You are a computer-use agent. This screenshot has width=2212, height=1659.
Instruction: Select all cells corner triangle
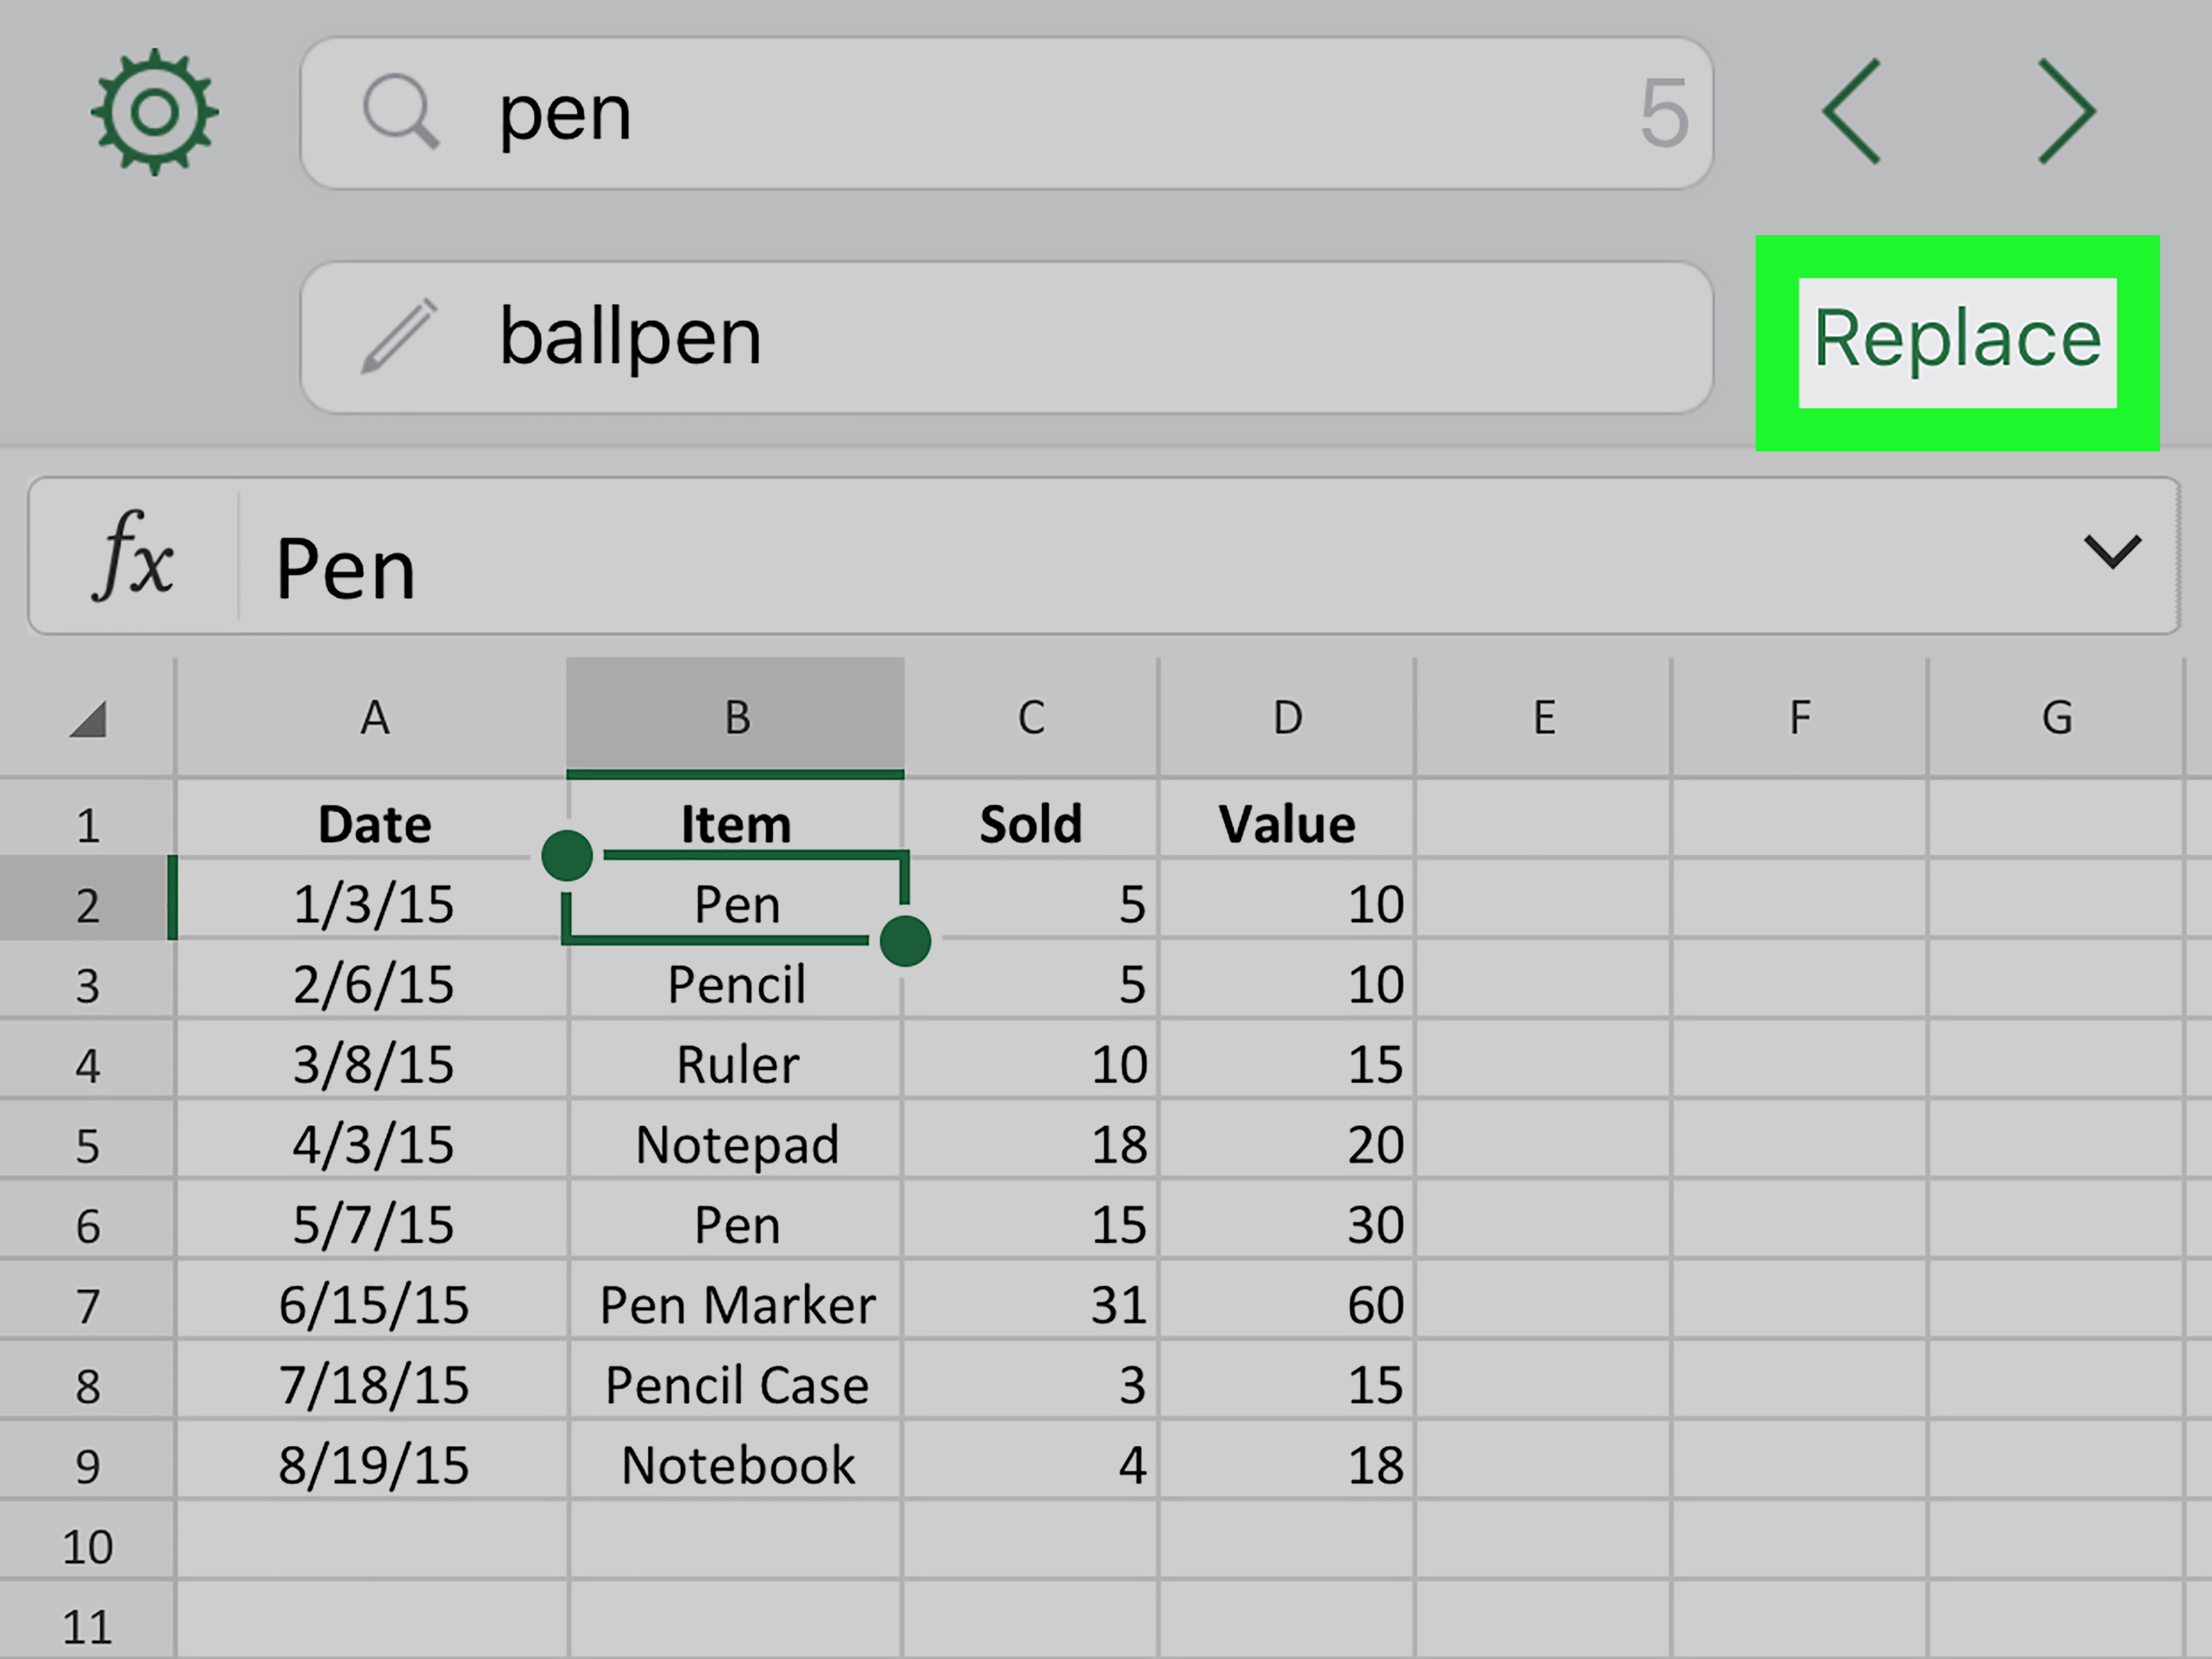pos(88,719)
